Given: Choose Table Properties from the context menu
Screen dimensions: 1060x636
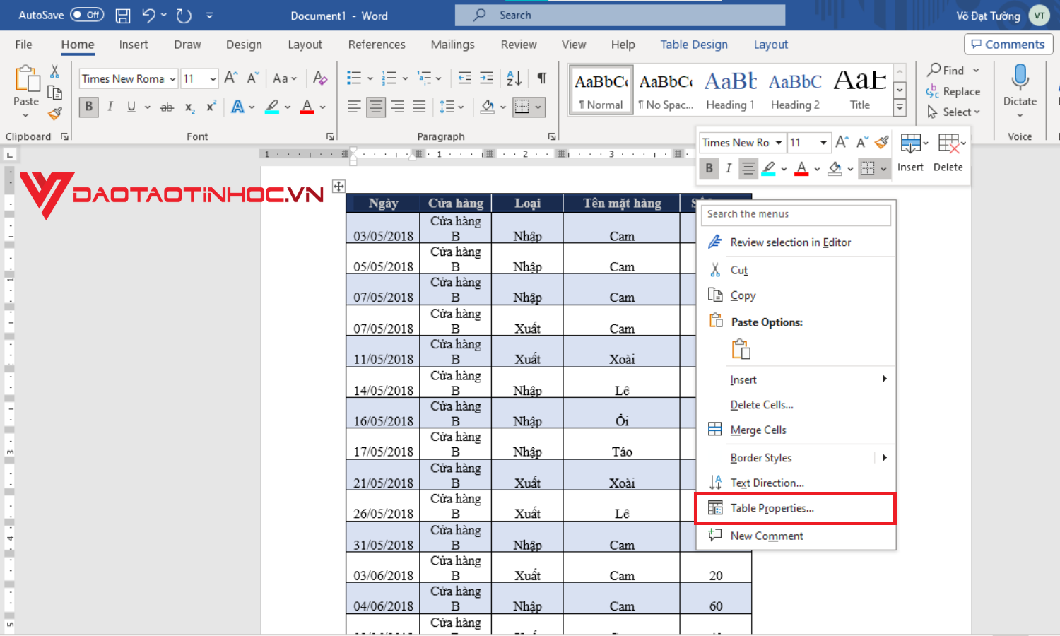Looking at the screenshot, I should (x=772, y=507).
